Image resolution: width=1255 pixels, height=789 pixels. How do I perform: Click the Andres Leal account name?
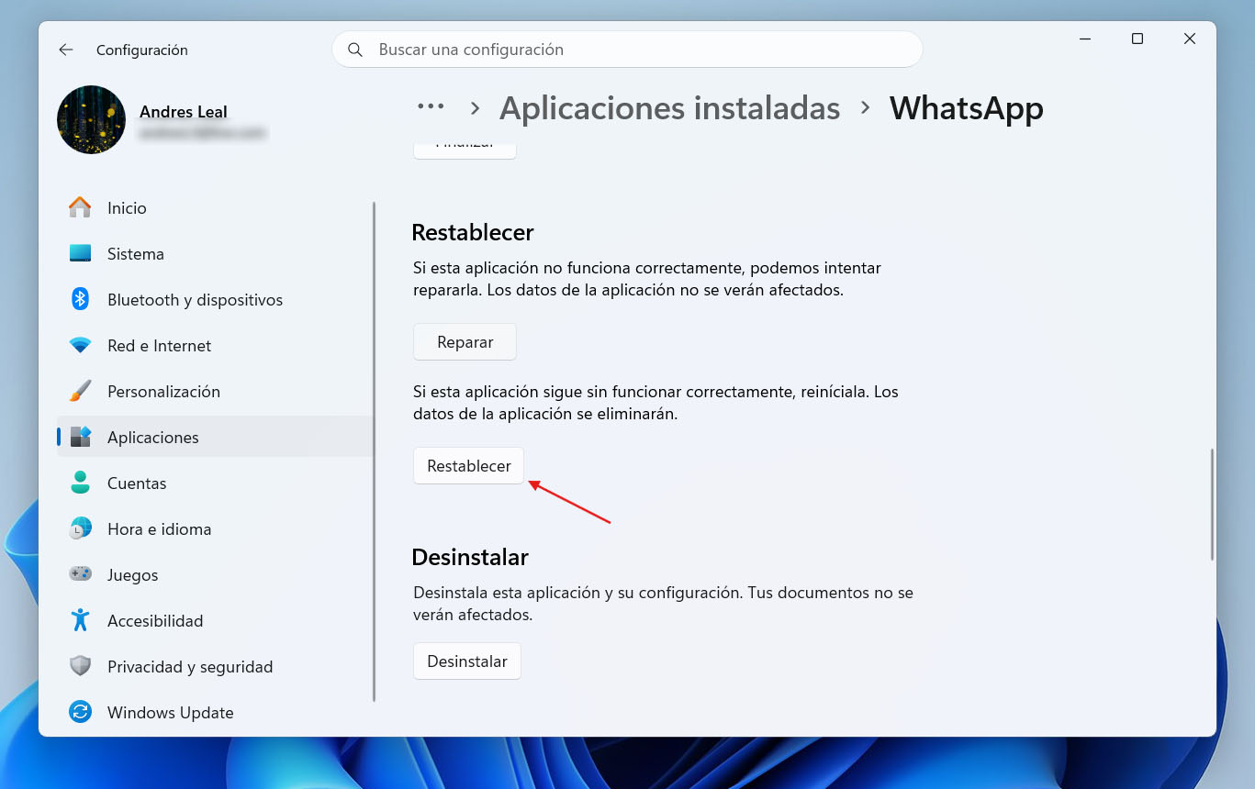coord(184,112)
